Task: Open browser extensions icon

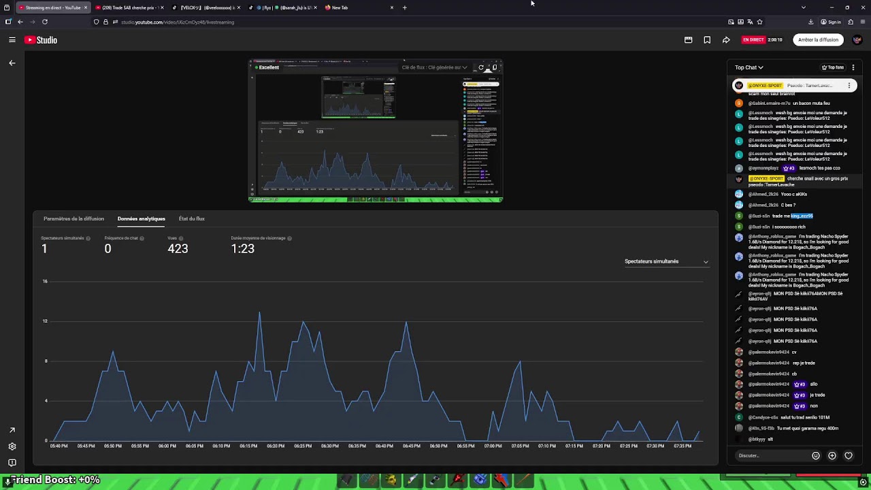Action: [851, 22]
